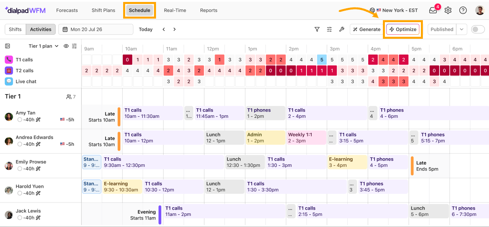This screenshot has height=227, width=489.
Task: Open the Schedule tab
Action: pos(140,10)
